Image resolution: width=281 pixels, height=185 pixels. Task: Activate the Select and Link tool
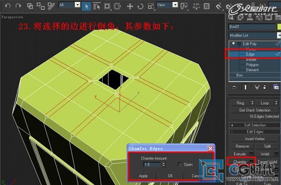pos(30,6)
